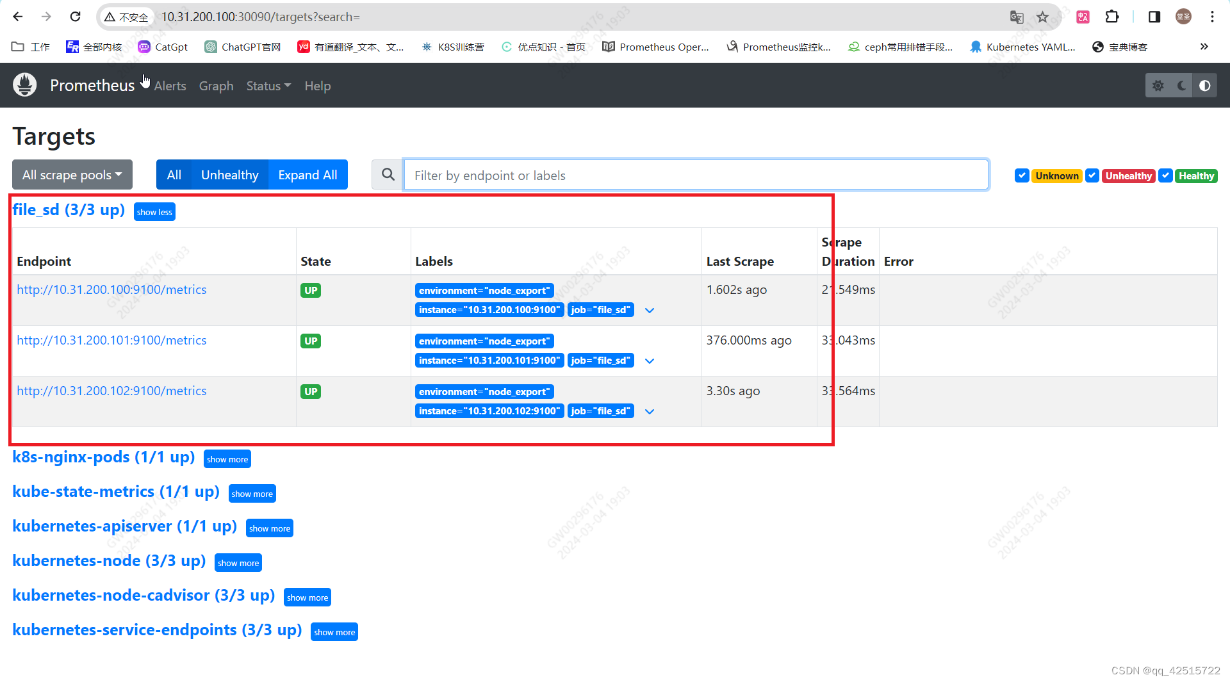Open http://10.31.200.102:9100/metrics endpoint link
The image size is (1230, 682).
[111, 391]
